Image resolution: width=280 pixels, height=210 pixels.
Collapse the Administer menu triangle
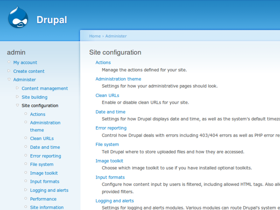coord(9,79)
